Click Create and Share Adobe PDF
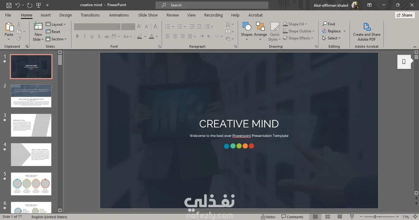This screenshot has height=220, width=419. pyautogui.click(x=367, y=32)
